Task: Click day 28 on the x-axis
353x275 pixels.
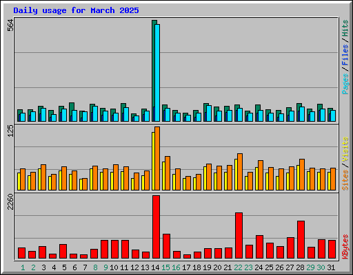Action: coord(300,267)
